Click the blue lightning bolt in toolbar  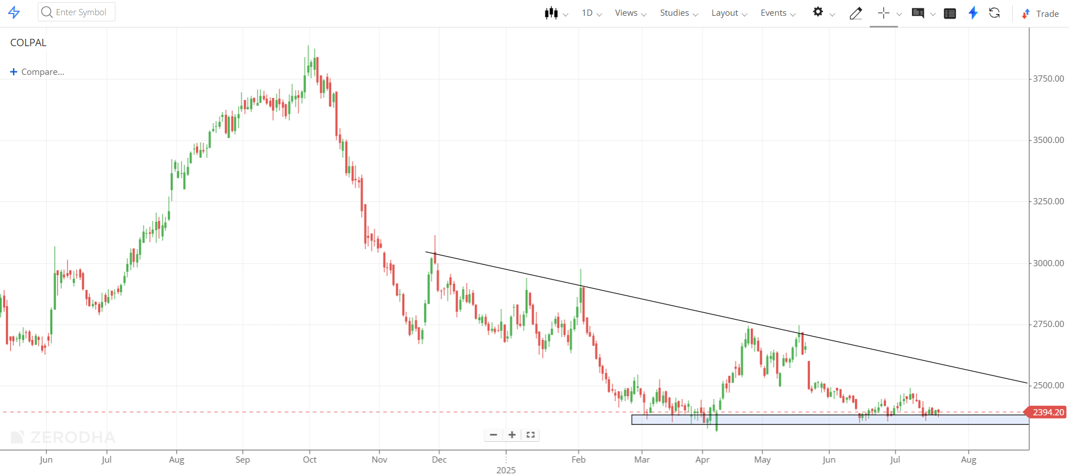point(973,13)
